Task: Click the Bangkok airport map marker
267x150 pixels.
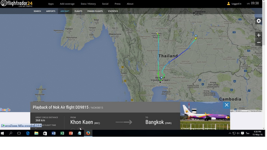Action: click(161, 78)
